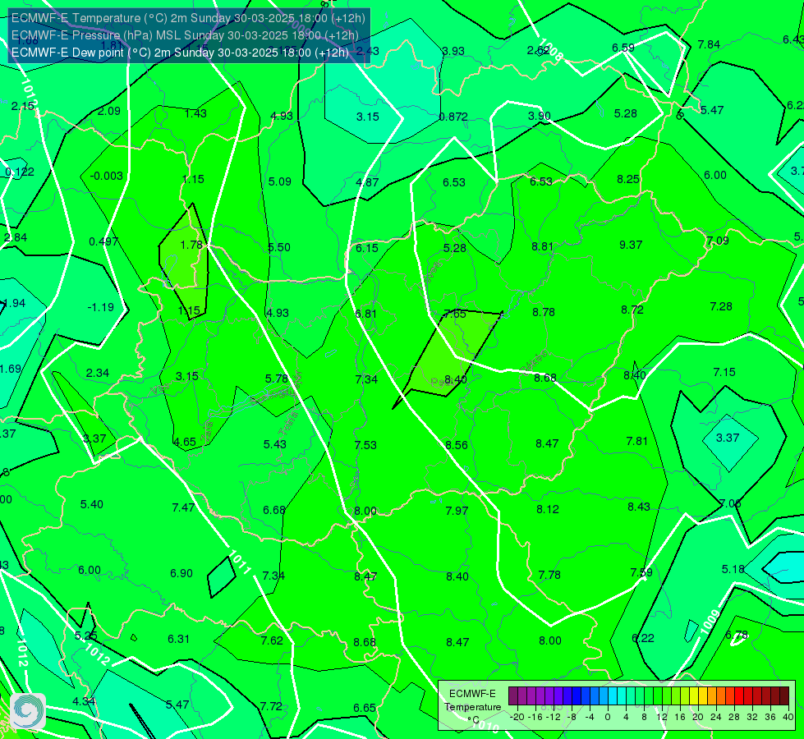Click the 6.31 temperature value
Image resolution: width=804 pixels, height=739 pixels.
178,639
